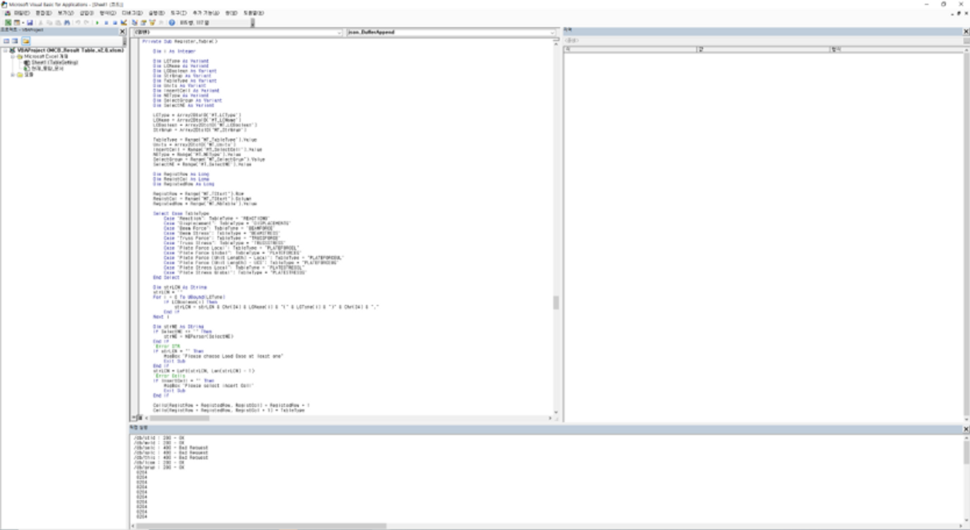Image resolution: width=970 pixels, height=530 pixels.
Task: Click the code window scroll-down arrow
Action: [x=556, y=412]
